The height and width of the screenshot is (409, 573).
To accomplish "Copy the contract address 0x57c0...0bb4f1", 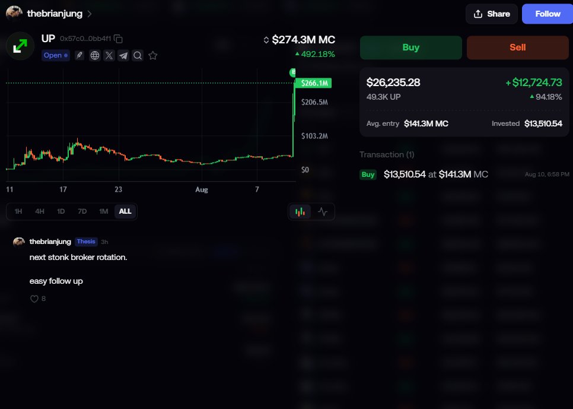I will point(119,39).
